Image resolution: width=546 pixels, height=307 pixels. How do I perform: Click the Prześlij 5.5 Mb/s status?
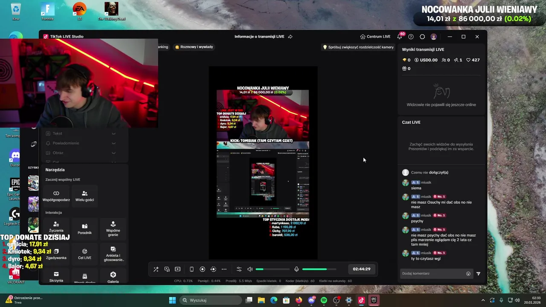(x=239, y=281)
